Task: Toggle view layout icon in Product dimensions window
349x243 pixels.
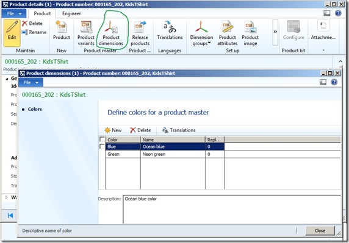Action: point(323,82)
